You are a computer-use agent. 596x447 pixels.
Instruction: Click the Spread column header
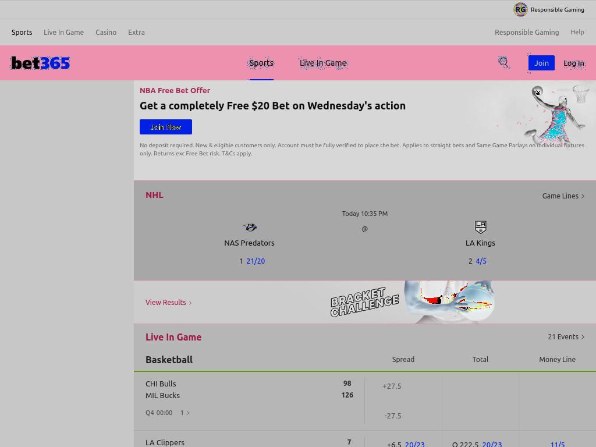pyautogui.click(x=403, y=360)
